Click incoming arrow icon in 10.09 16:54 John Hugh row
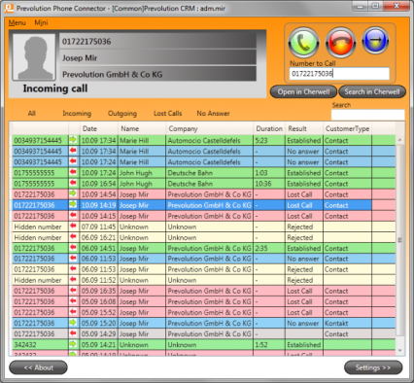 (73, 183)
